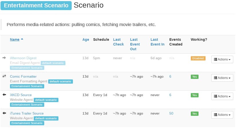The image size is (237, 130).
Task: View the 50 events created by iTunes
Action: [171, 113]
